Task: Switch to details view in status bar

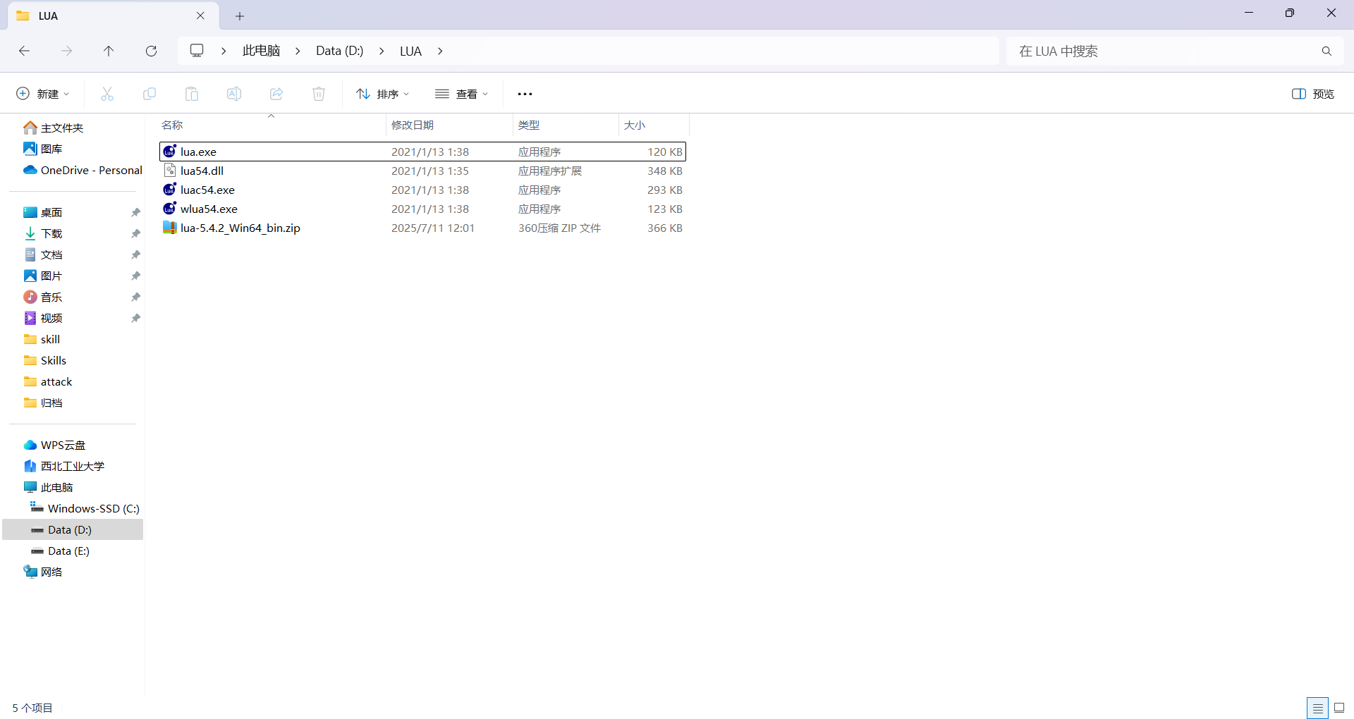Action: (1319, 708)
